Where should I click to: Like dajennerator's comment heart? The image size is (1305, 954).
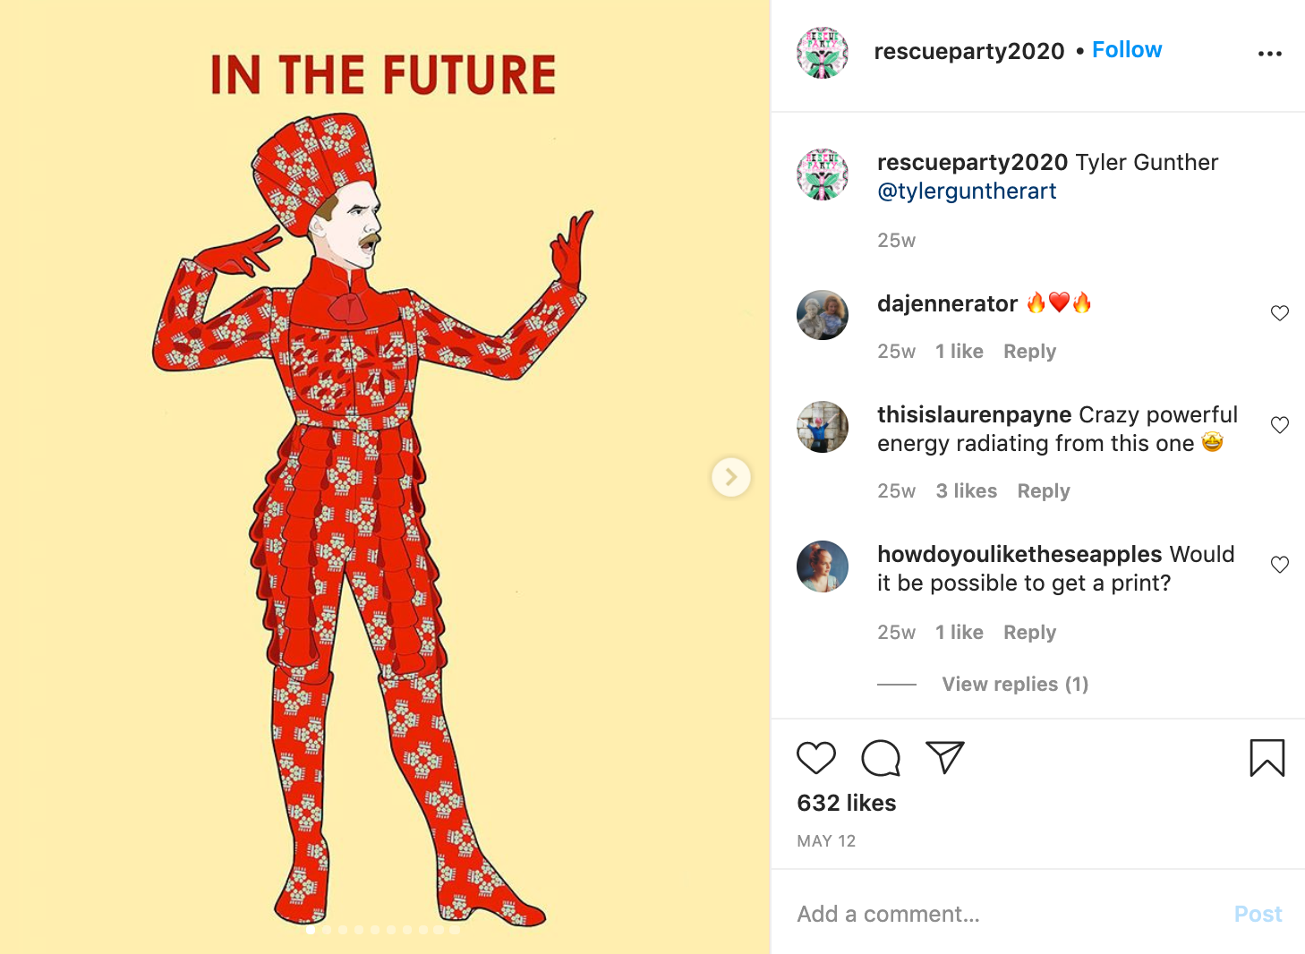pos(1280,313)
